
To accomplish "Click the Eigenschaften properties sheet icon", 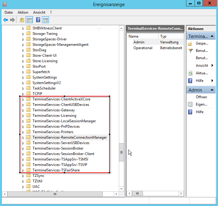I will (x=190, y=104).
